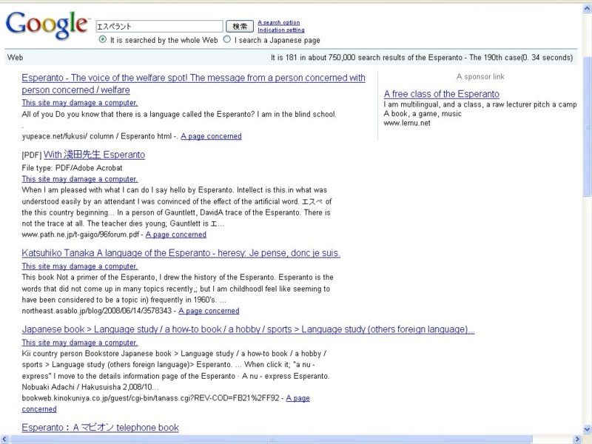The image size is (592, 444).
Task: Open the 'A search option' link
Action: click(x=279, y=22)
